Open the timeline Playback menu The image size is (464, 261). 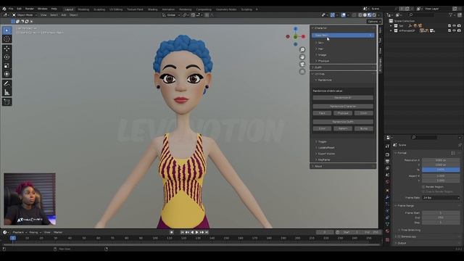point(20,232)
